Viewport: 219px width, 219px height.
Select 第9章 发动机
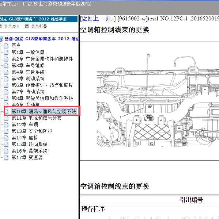pos(25,104)
